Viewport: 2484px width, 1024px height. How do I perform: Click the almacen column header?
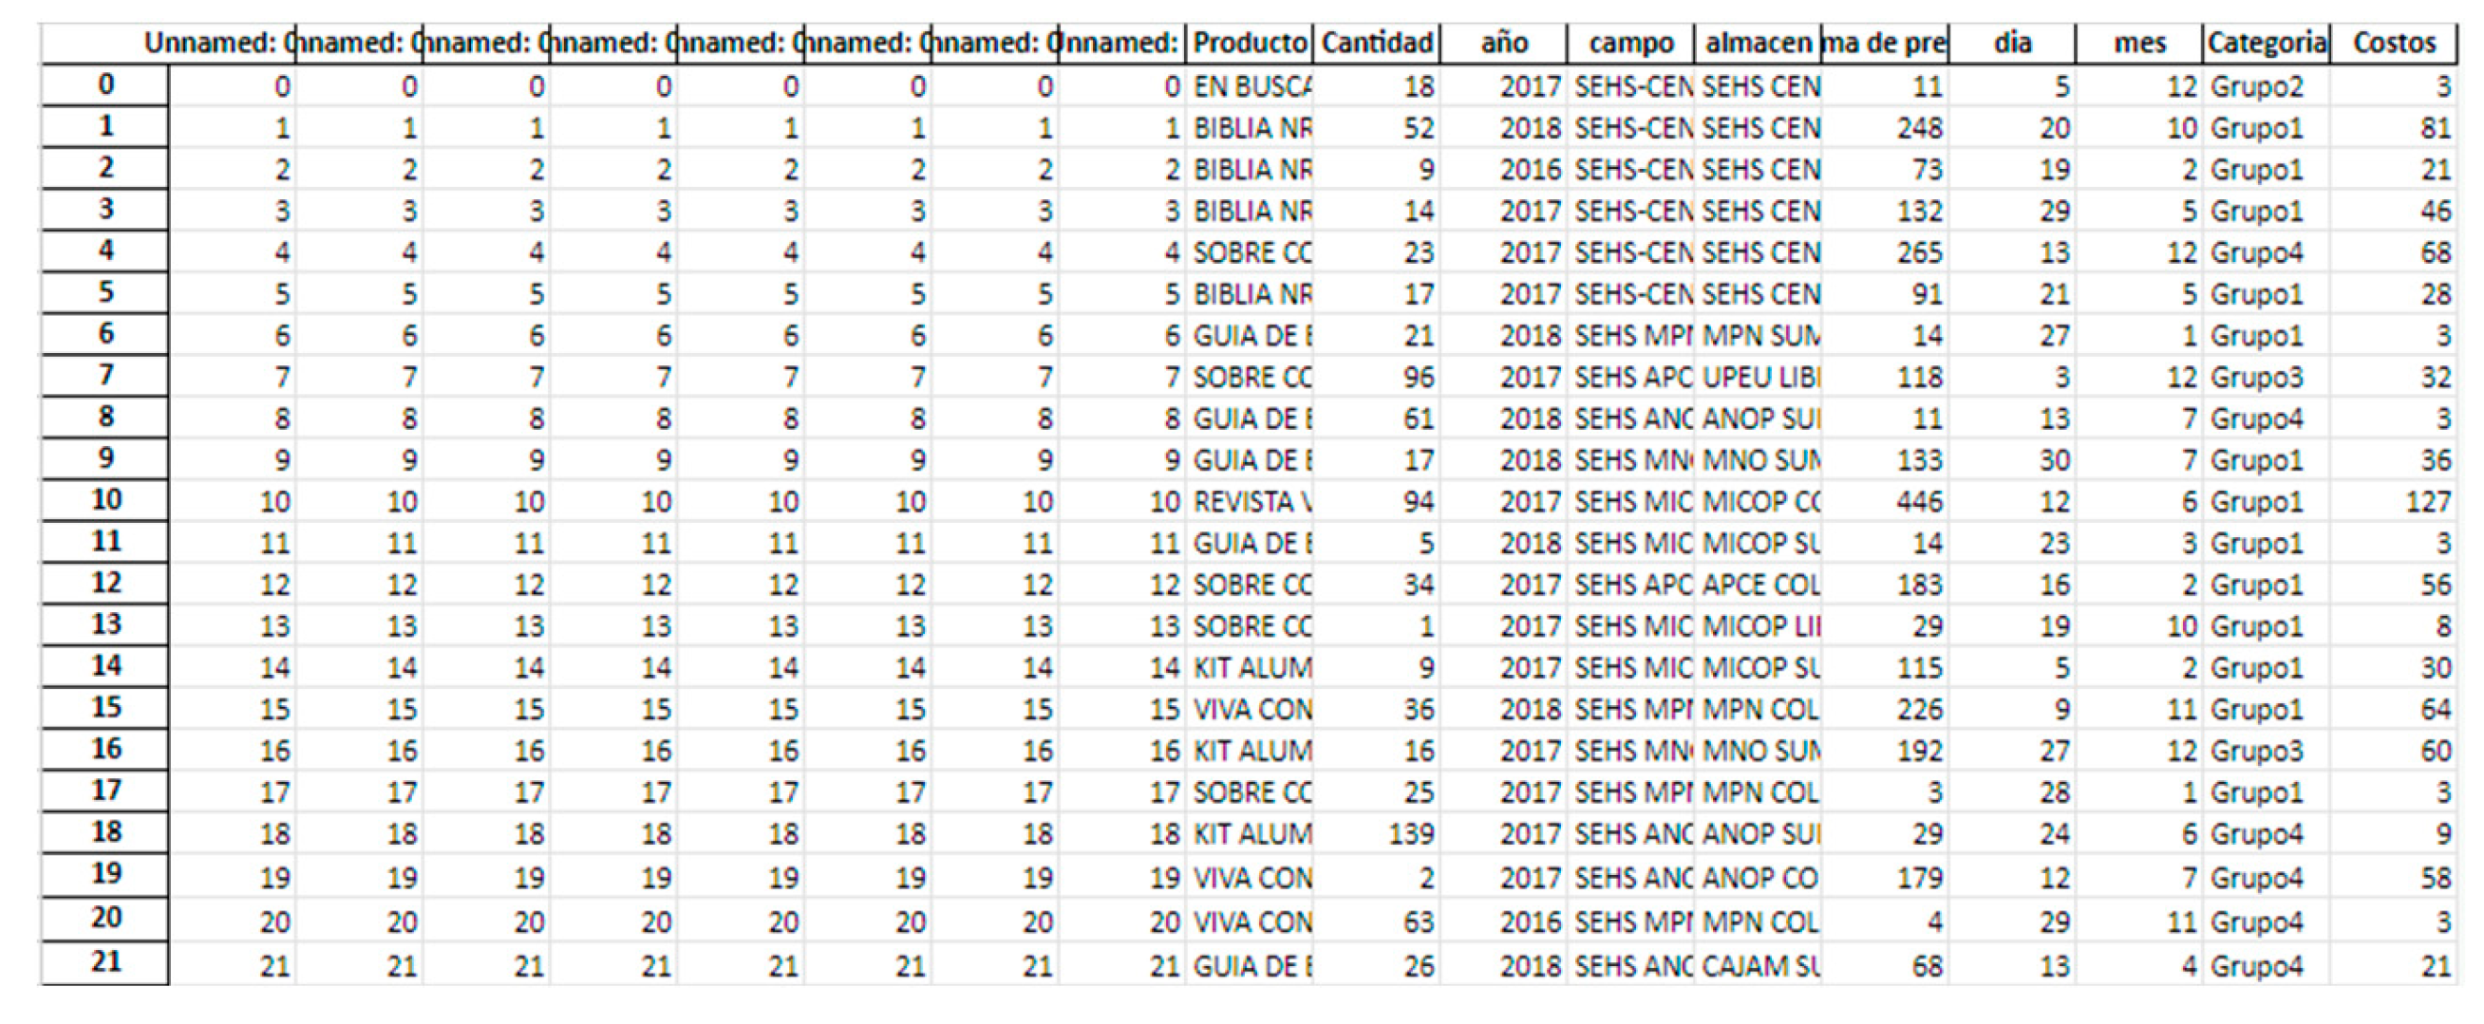tap(1758, 44)
